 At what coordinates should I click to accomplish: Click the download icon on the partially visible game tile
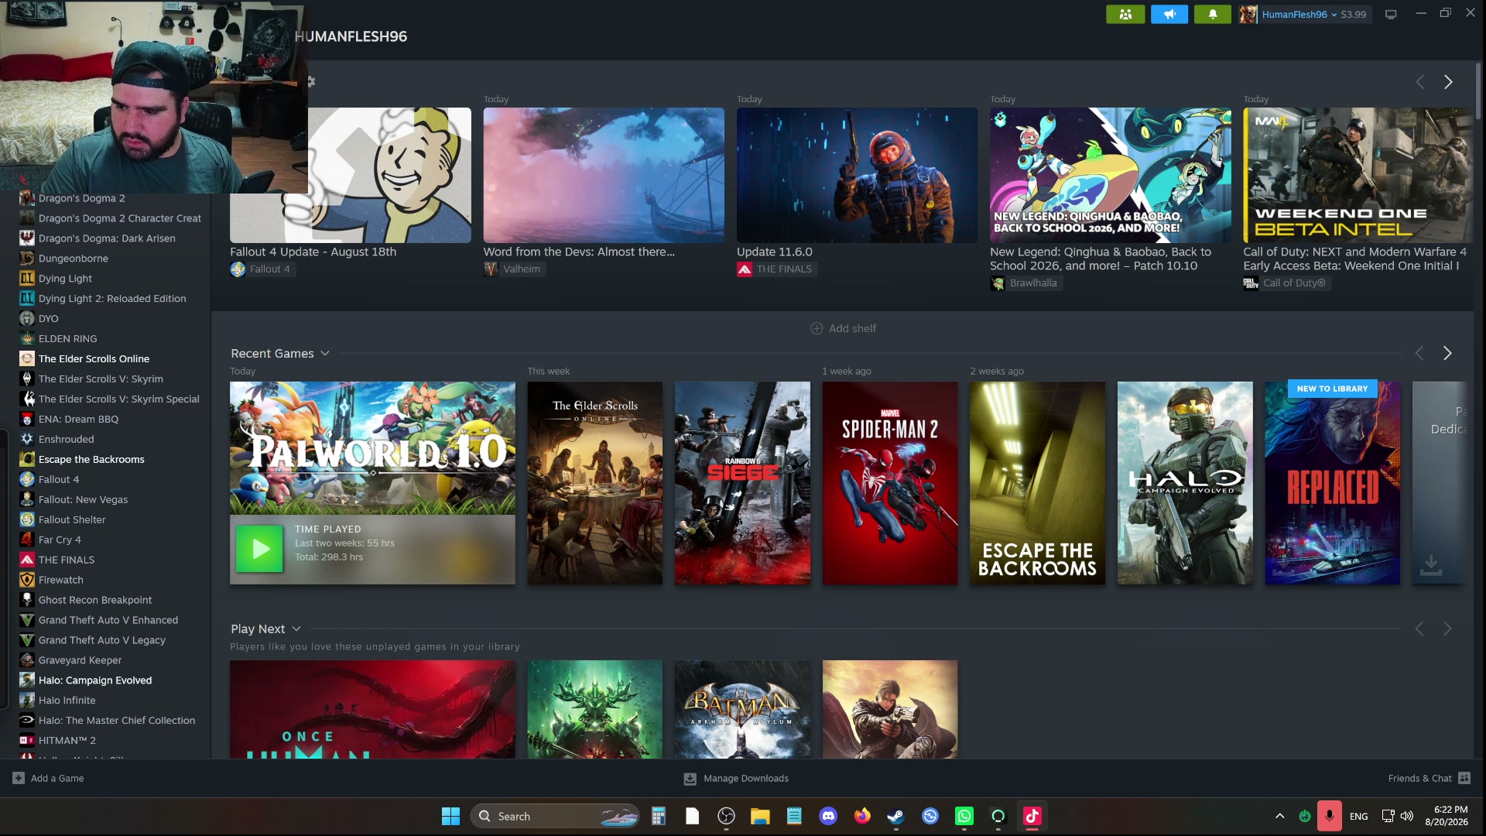pyautogui.click(x=1431, y=566)
